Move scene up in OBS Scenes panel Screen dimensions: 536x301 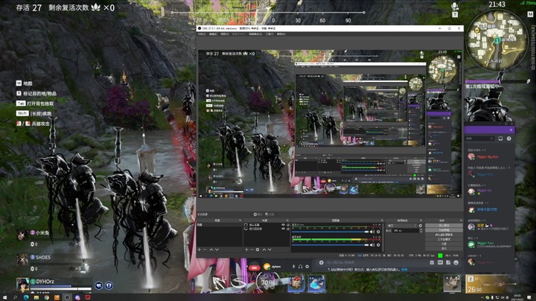coord(211,250)
